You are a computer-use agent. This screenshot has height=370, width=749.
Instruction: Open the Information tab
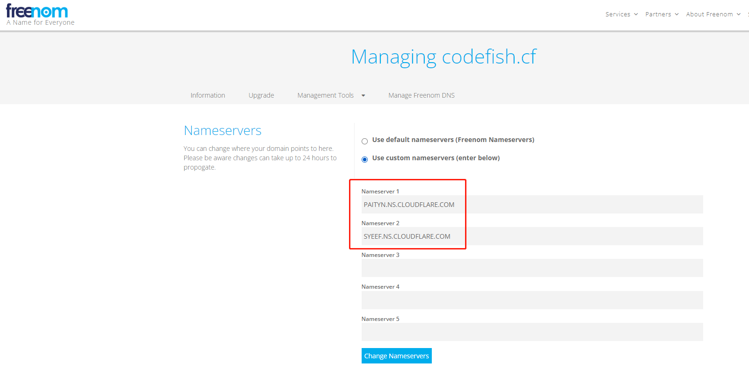tap(208, 95)
